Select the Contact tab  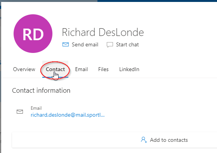pos(55,69)
